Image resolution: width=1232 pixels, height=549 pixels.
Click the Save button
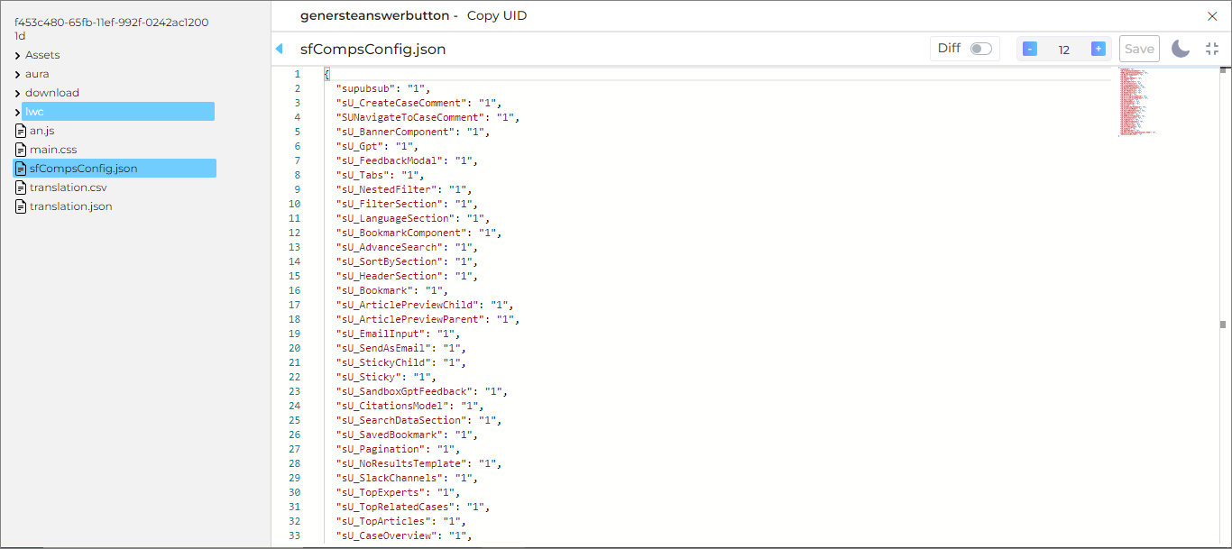point(1139,49)
